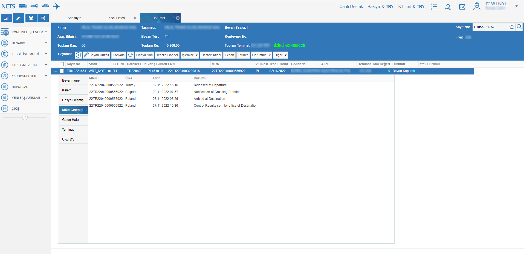The width and height of the screenshot is (524, 254).
Task: Click the Tescile Gönder button
Action: [x=167, y=55]
